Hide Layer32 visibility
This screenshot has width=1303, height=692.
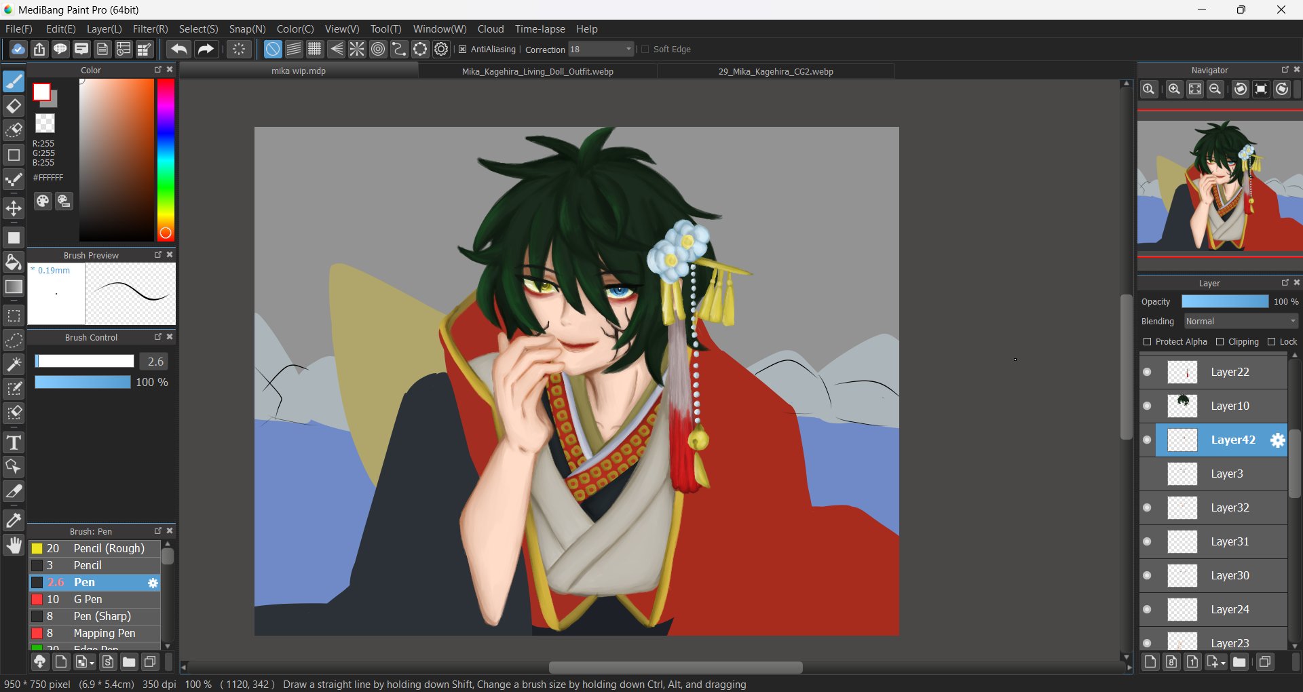[1147, 507]
